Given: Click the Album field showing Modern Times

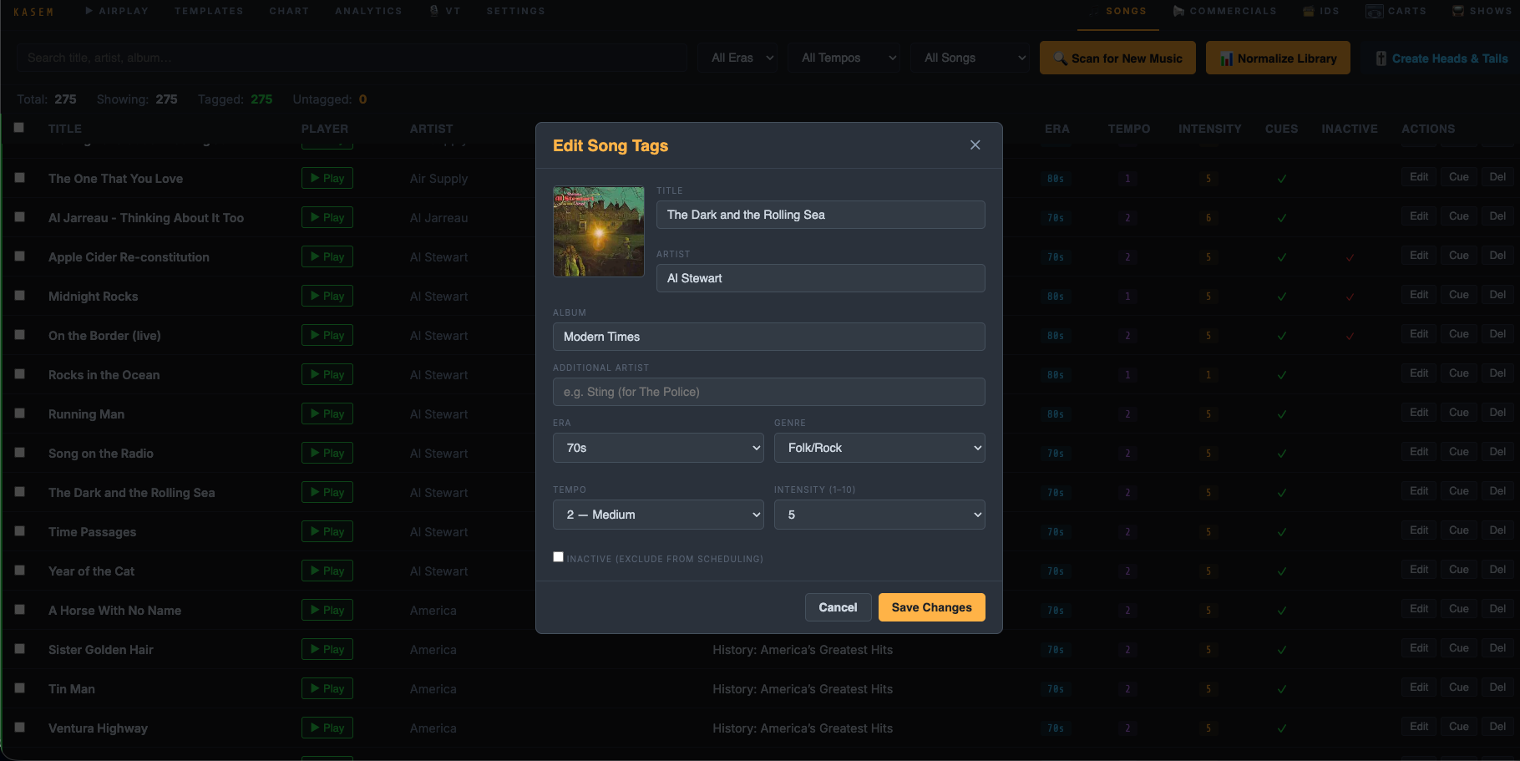Looking at the screenshot, I should coord(768,337).
